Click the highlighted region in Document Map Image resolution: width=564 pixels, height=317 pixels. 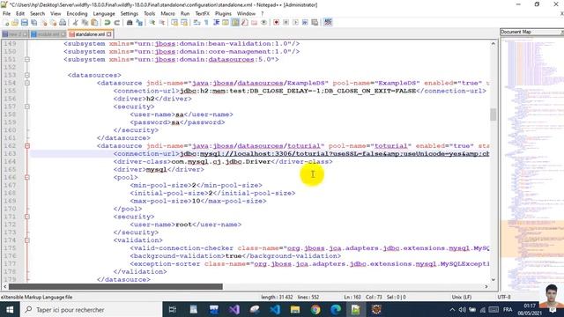tap(532, 239)
